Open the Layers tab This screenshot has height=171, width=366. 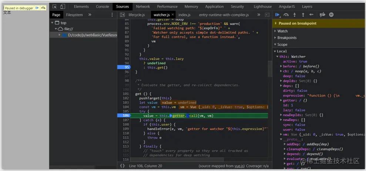[307, 7]
